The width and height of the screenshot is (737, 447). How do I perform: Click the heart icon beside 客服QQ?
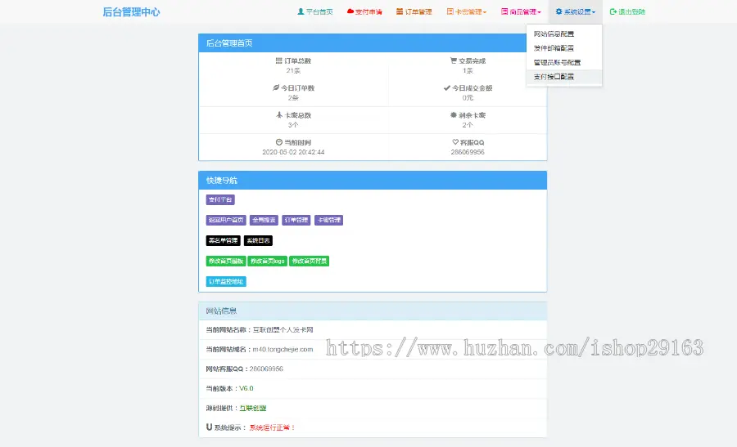click(x=455, y=141)
